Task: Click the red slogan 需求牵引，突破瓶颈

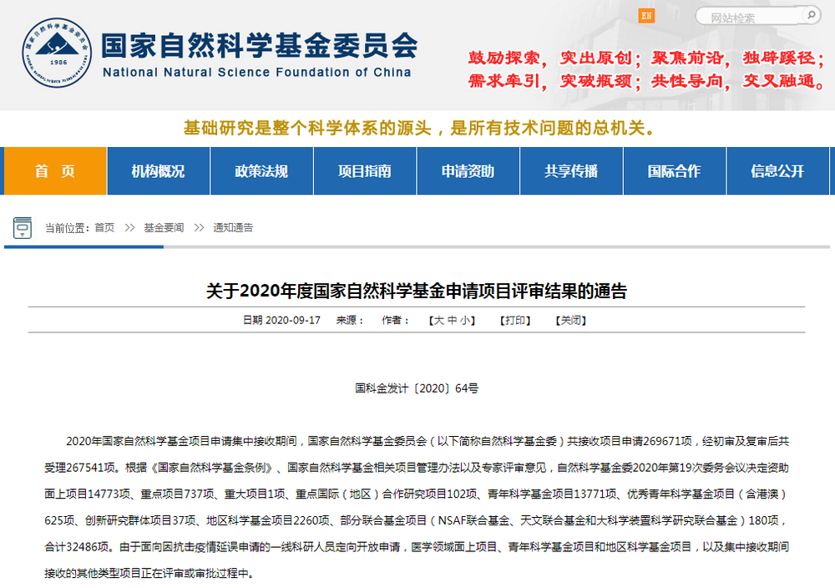Action: (550, 81)
